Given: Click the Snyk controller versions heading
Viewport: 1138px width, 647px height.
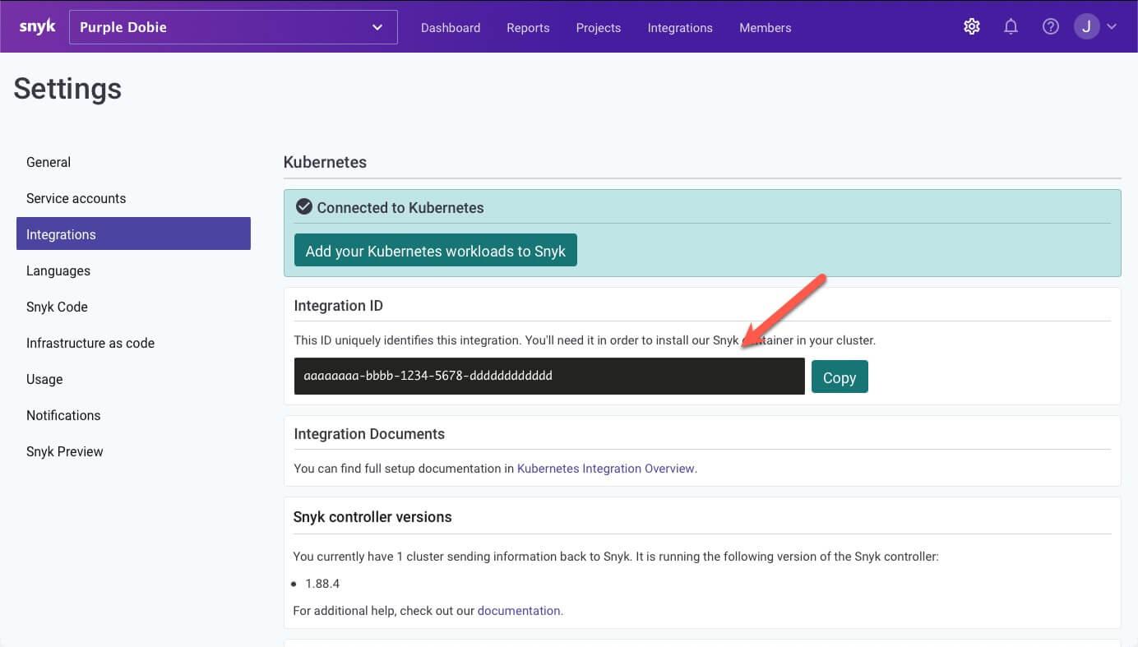Looking at the screenshot, I should pos(372,517).
